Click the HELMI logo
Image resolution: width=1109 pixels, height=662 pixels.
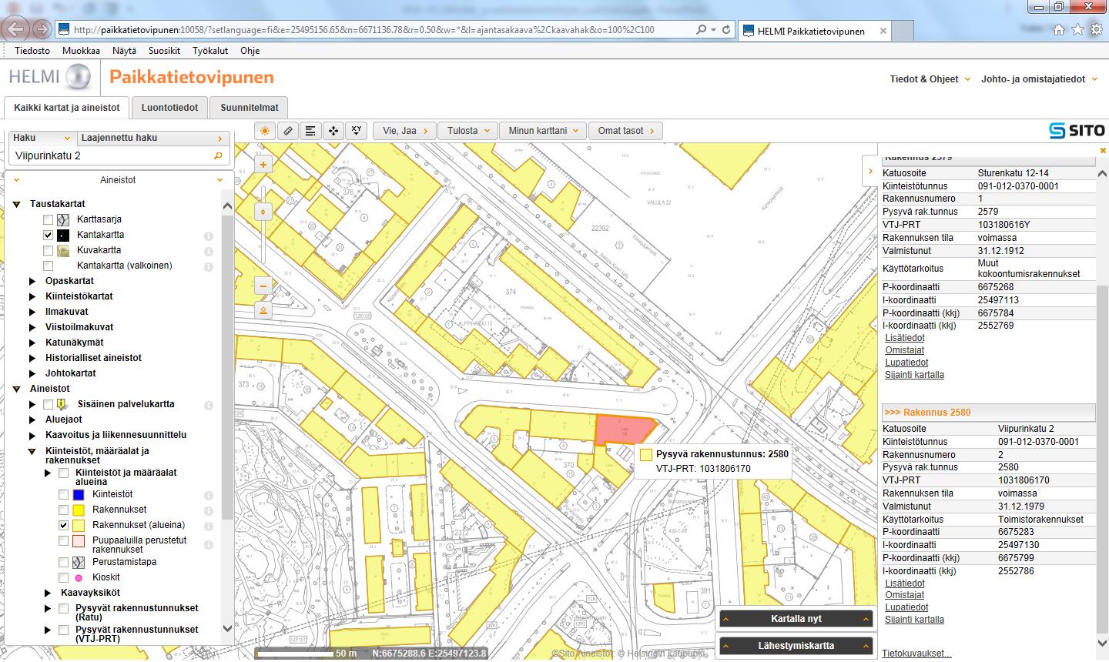coord(50,77)
